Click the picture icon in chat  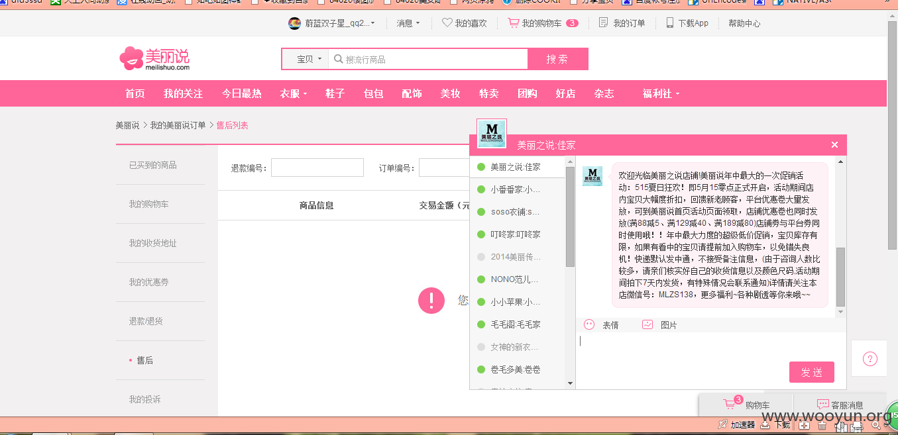point(647,324)
